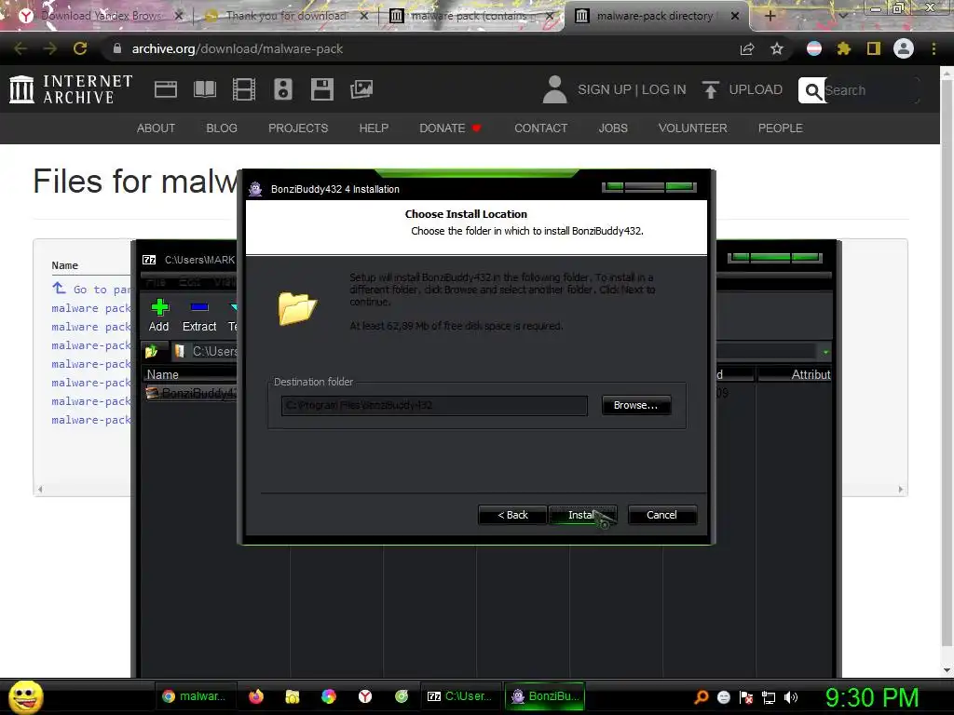954x715 pixels.
Task: Cancel the BonziBuddy installation
Action: point(662,515)
